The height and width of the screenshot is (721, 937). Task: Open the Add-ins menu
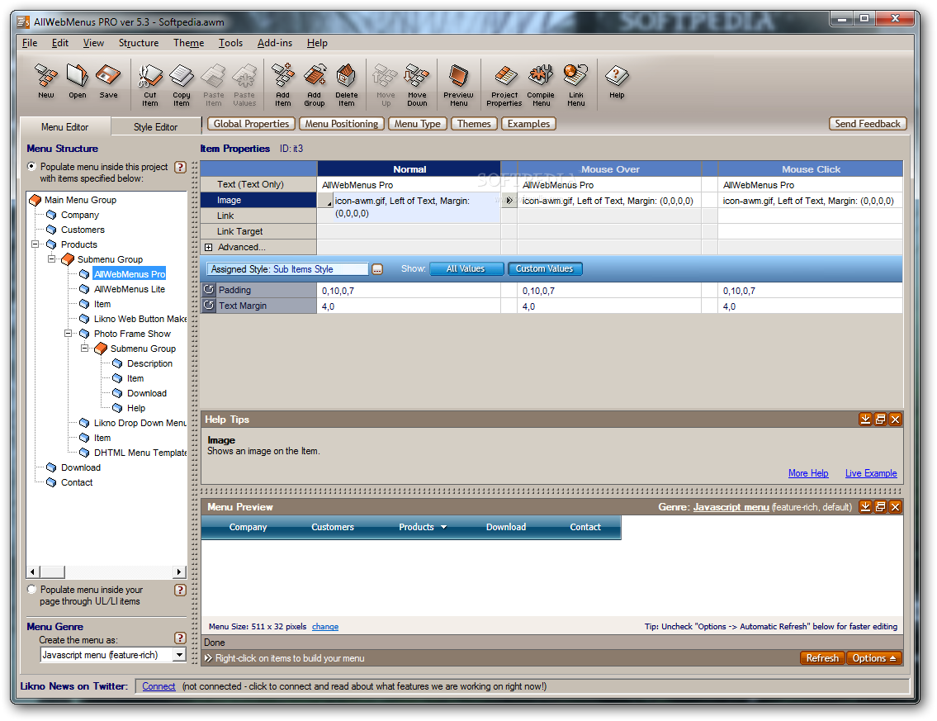coord(275,43)
